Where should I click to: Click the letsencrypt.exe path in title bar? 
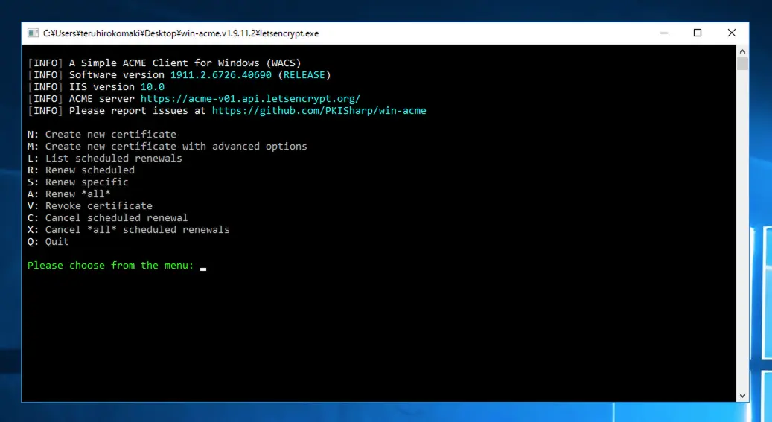point(180,33)
